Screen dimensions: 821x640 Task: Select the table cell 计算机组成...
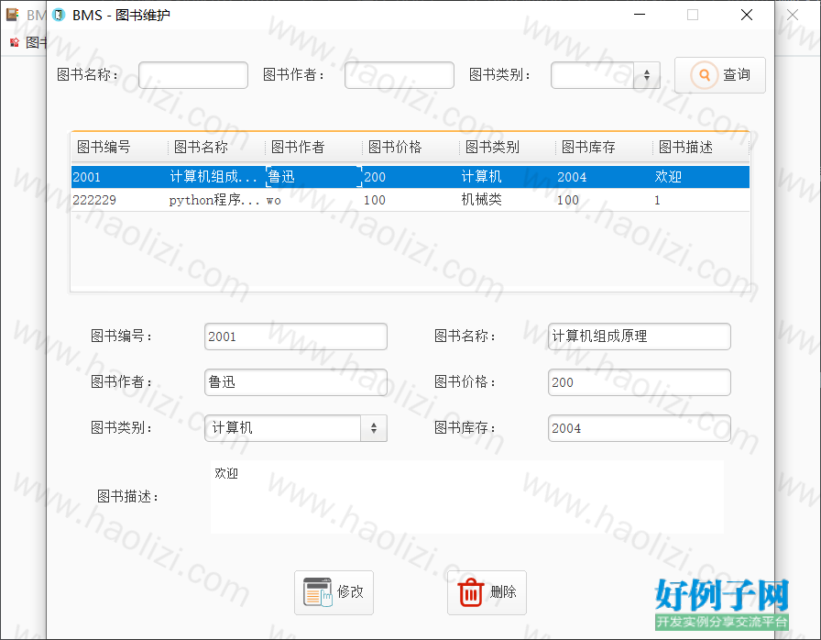click(x=217, y=177)
